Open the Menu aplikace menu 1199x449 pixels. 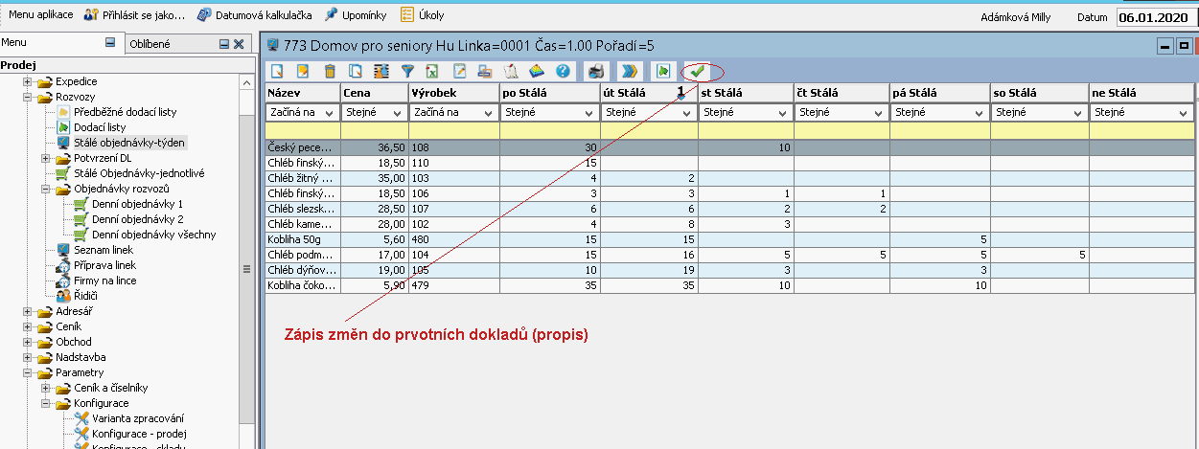[x=40, y=14]
